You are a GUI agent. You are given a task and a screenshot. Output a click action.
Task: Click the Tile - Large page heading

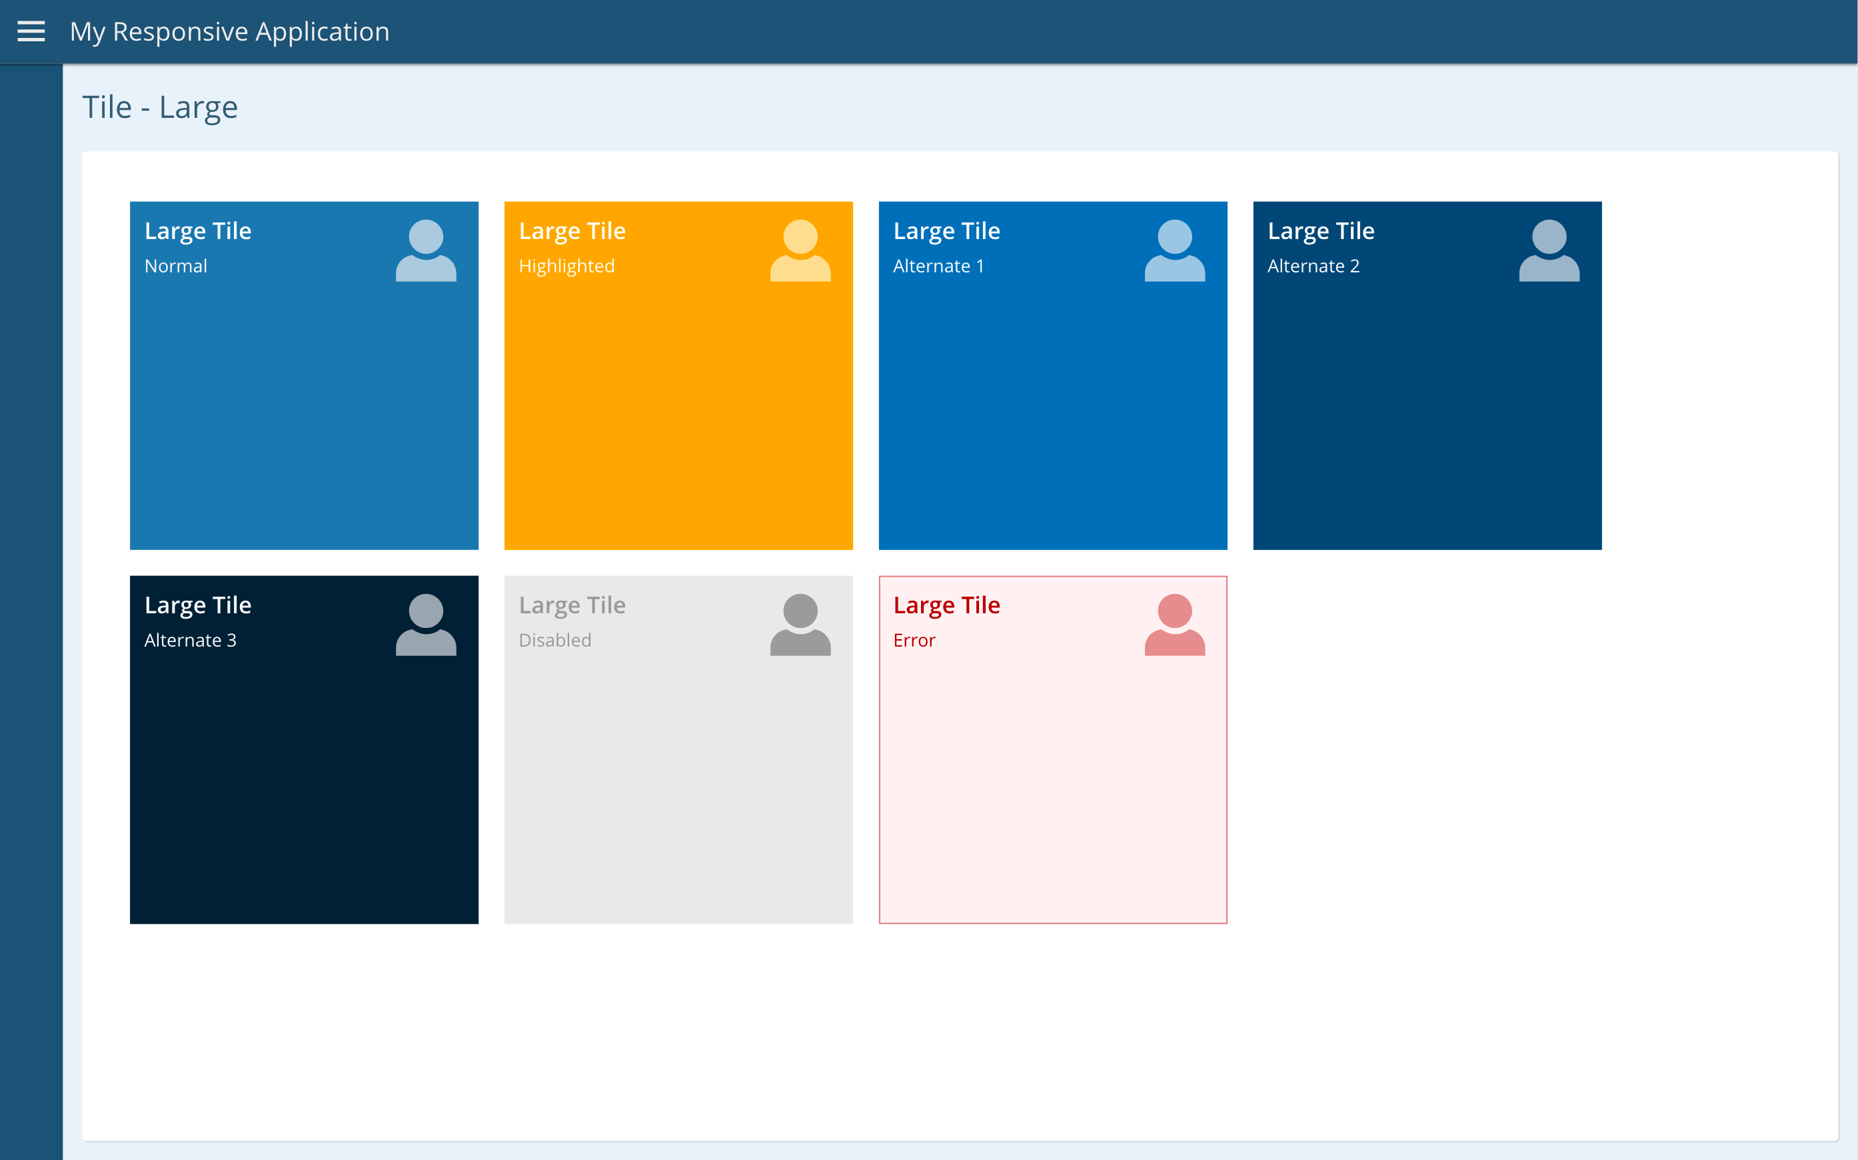[160, 107]
